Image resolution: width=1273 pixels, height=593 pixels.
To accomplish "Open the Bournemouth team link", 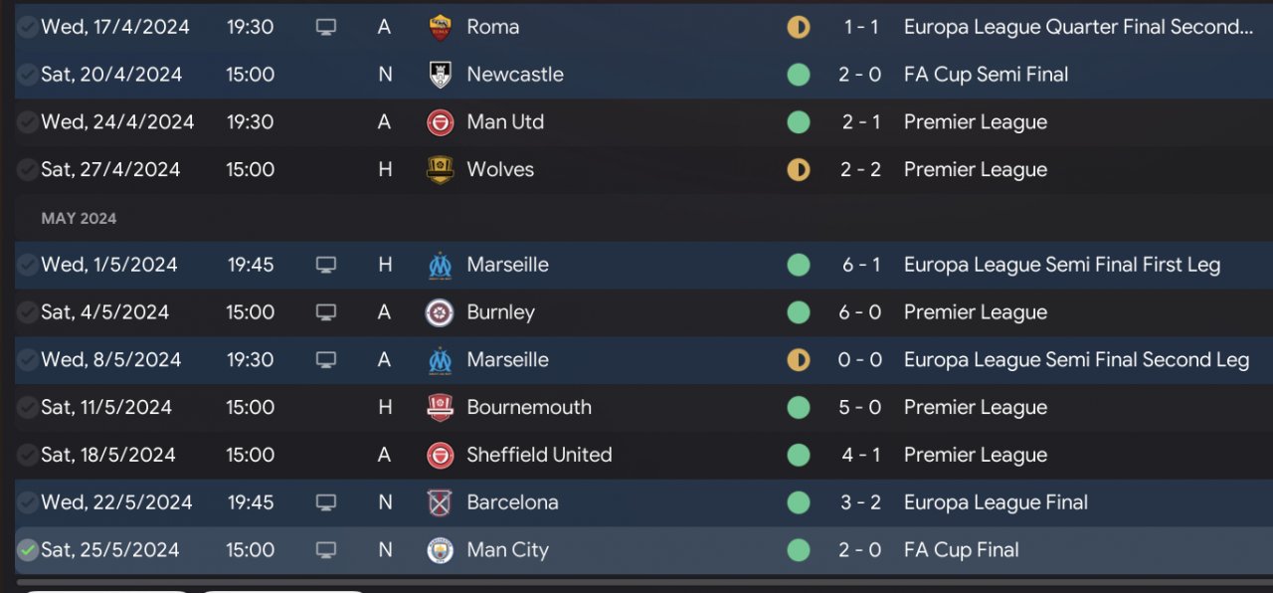I will click(529, 407).
